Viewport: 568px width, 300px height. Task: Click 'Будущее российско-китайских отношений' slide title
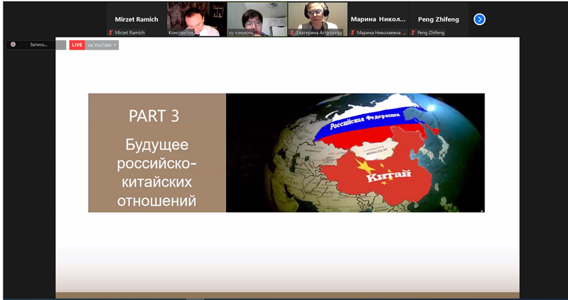(x=157, y=173)
